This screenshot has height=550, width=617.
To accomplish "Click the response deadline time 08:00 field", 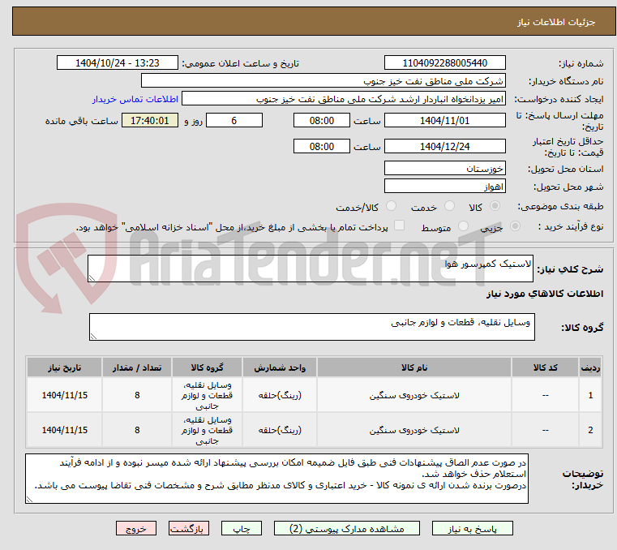I will tap(322, 120).
